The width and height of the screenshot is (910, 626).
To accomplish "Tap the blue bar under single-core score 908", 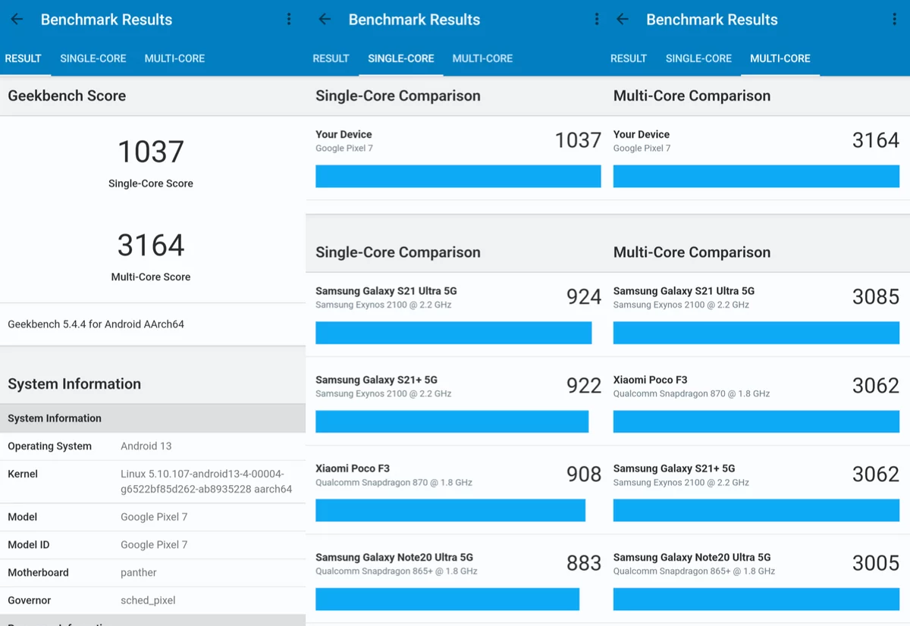I will [450, 510].
